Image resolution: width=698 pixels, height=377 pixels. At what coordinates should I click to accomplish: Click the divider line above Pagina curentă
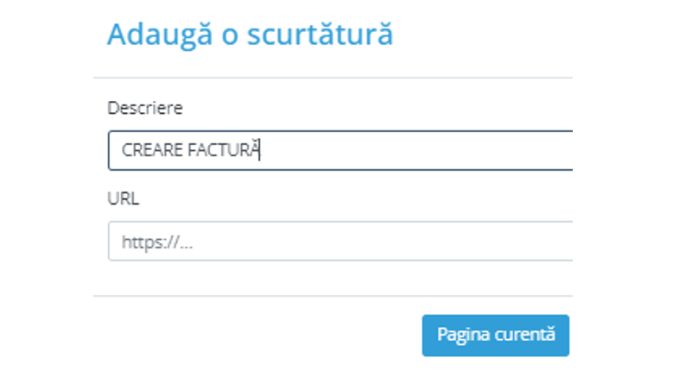(x=333, y=296)
